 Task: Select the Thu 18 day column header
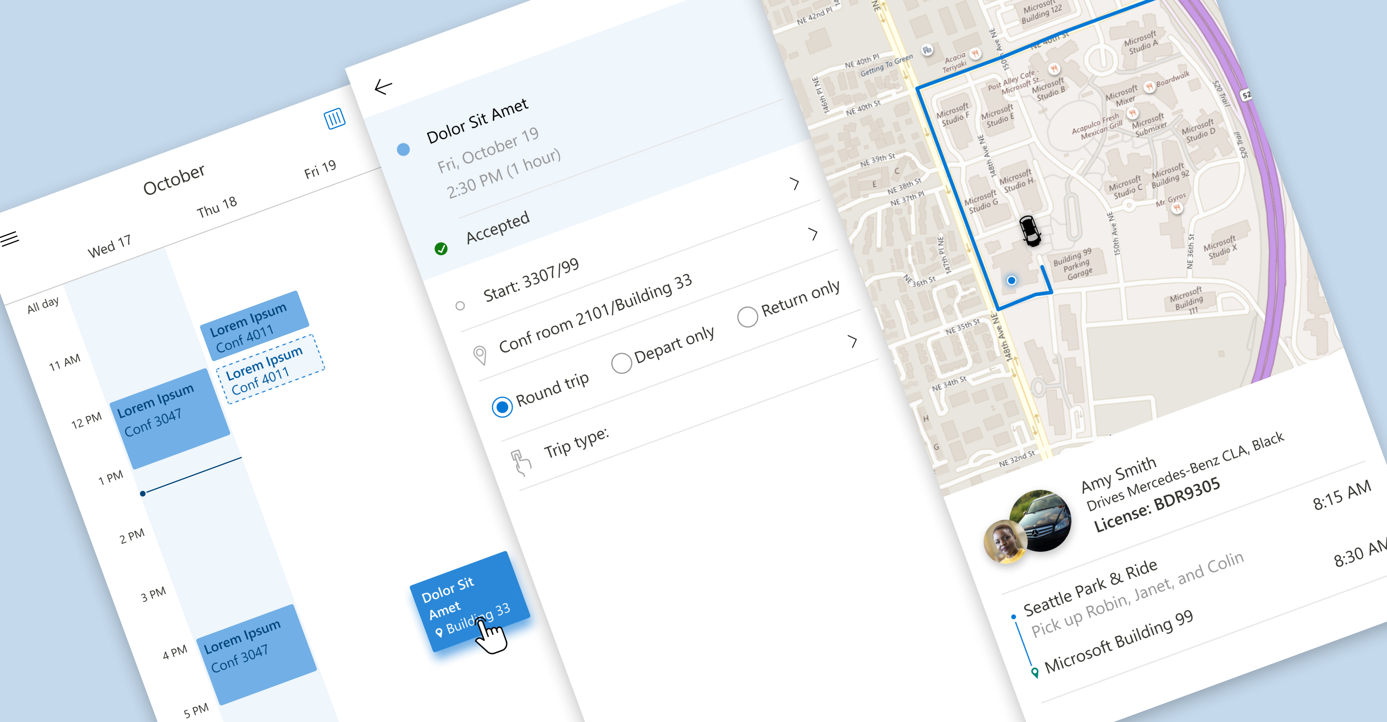coord(217,207)
